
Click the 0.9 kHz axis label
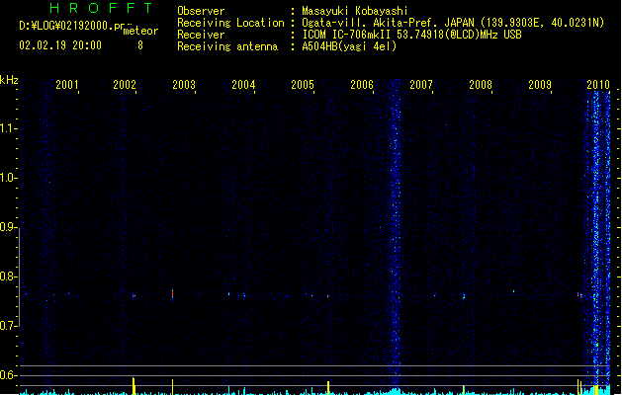pos(8,227)
